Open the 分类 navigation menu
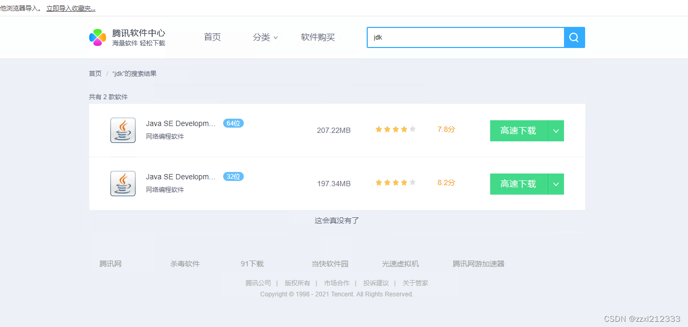 (x=265, y=37)
